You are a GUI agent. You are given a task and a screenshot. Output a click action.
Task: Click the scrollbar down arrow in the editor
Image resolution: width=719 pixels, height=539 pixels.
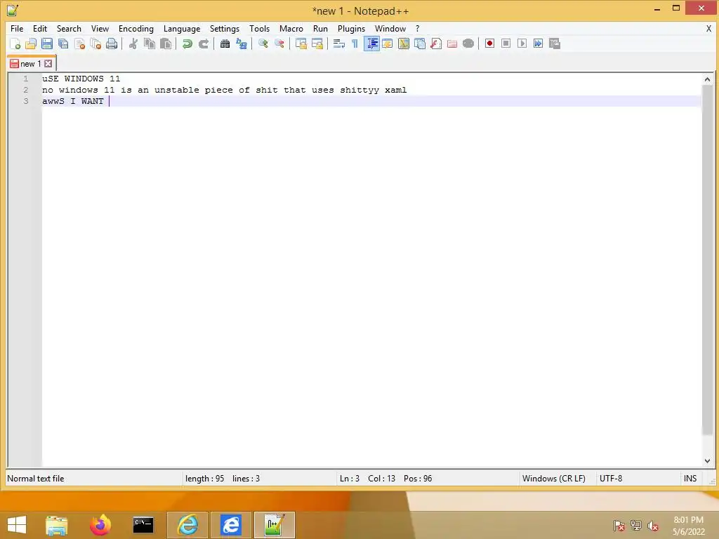(x=707, y=461)
